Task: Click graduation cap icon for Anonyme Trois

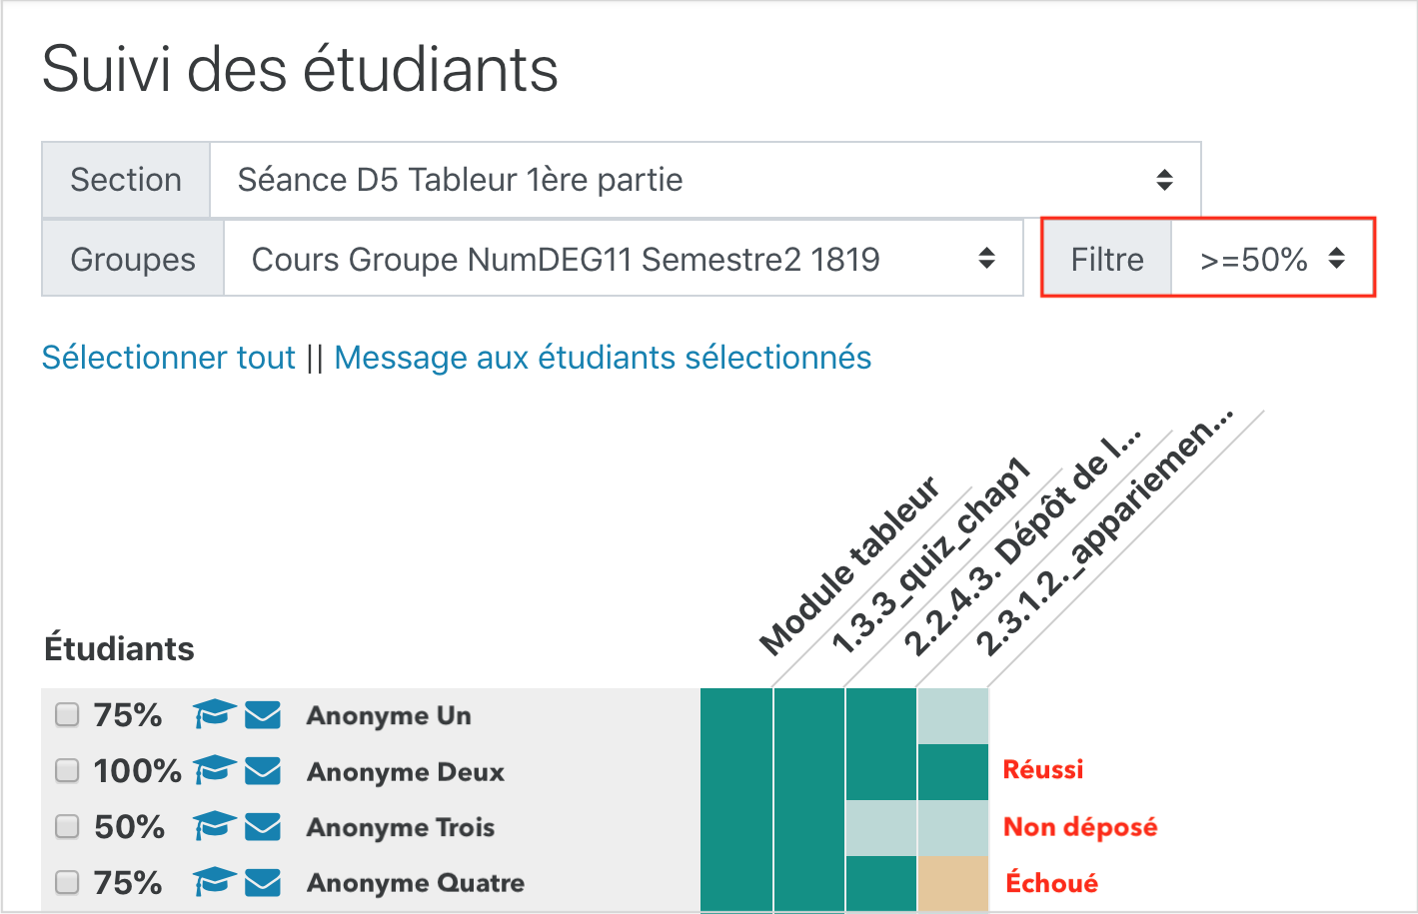Action: click(x=214, y=826)
